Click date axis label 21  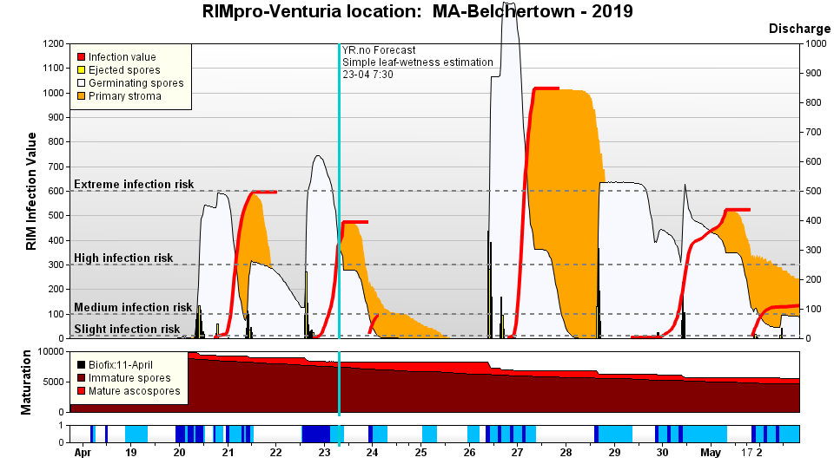click(228, 453)
